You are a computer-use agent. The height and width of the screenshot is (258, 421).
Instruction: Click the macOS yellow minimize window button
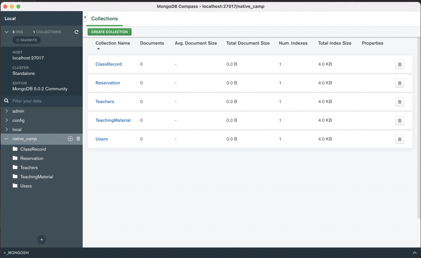pyautogui.click(x=12, y=7)
